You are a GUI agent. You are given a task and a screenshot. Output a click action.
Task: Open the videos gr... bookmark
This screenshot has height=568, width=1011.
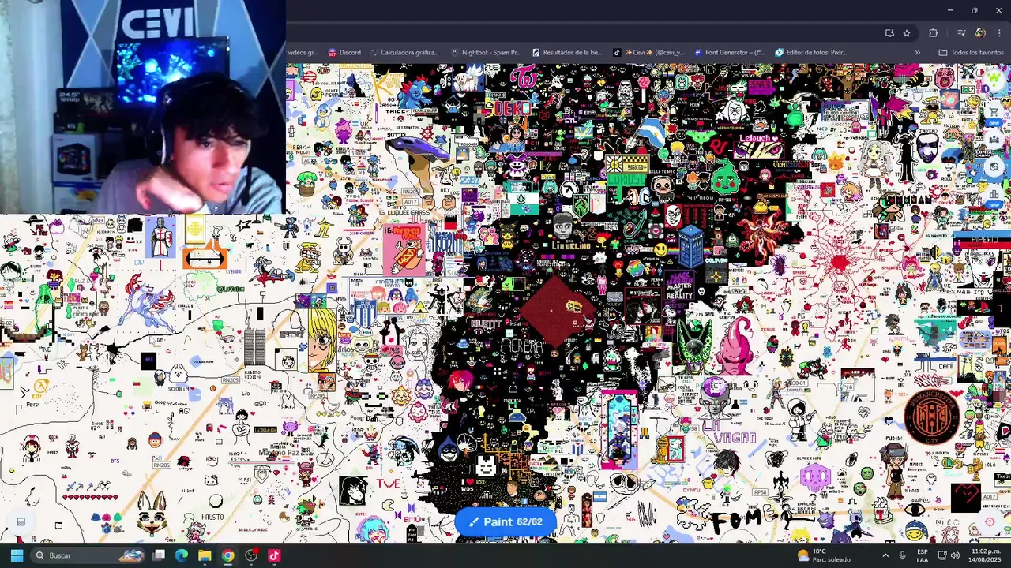pyautogui.click(x=303, y=53)
